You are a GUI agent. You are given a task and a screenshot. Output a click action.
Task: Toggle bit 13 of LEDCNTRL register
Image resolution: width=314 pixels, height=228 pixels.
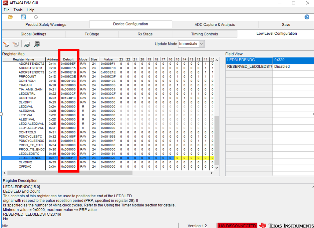click(192, 94)
